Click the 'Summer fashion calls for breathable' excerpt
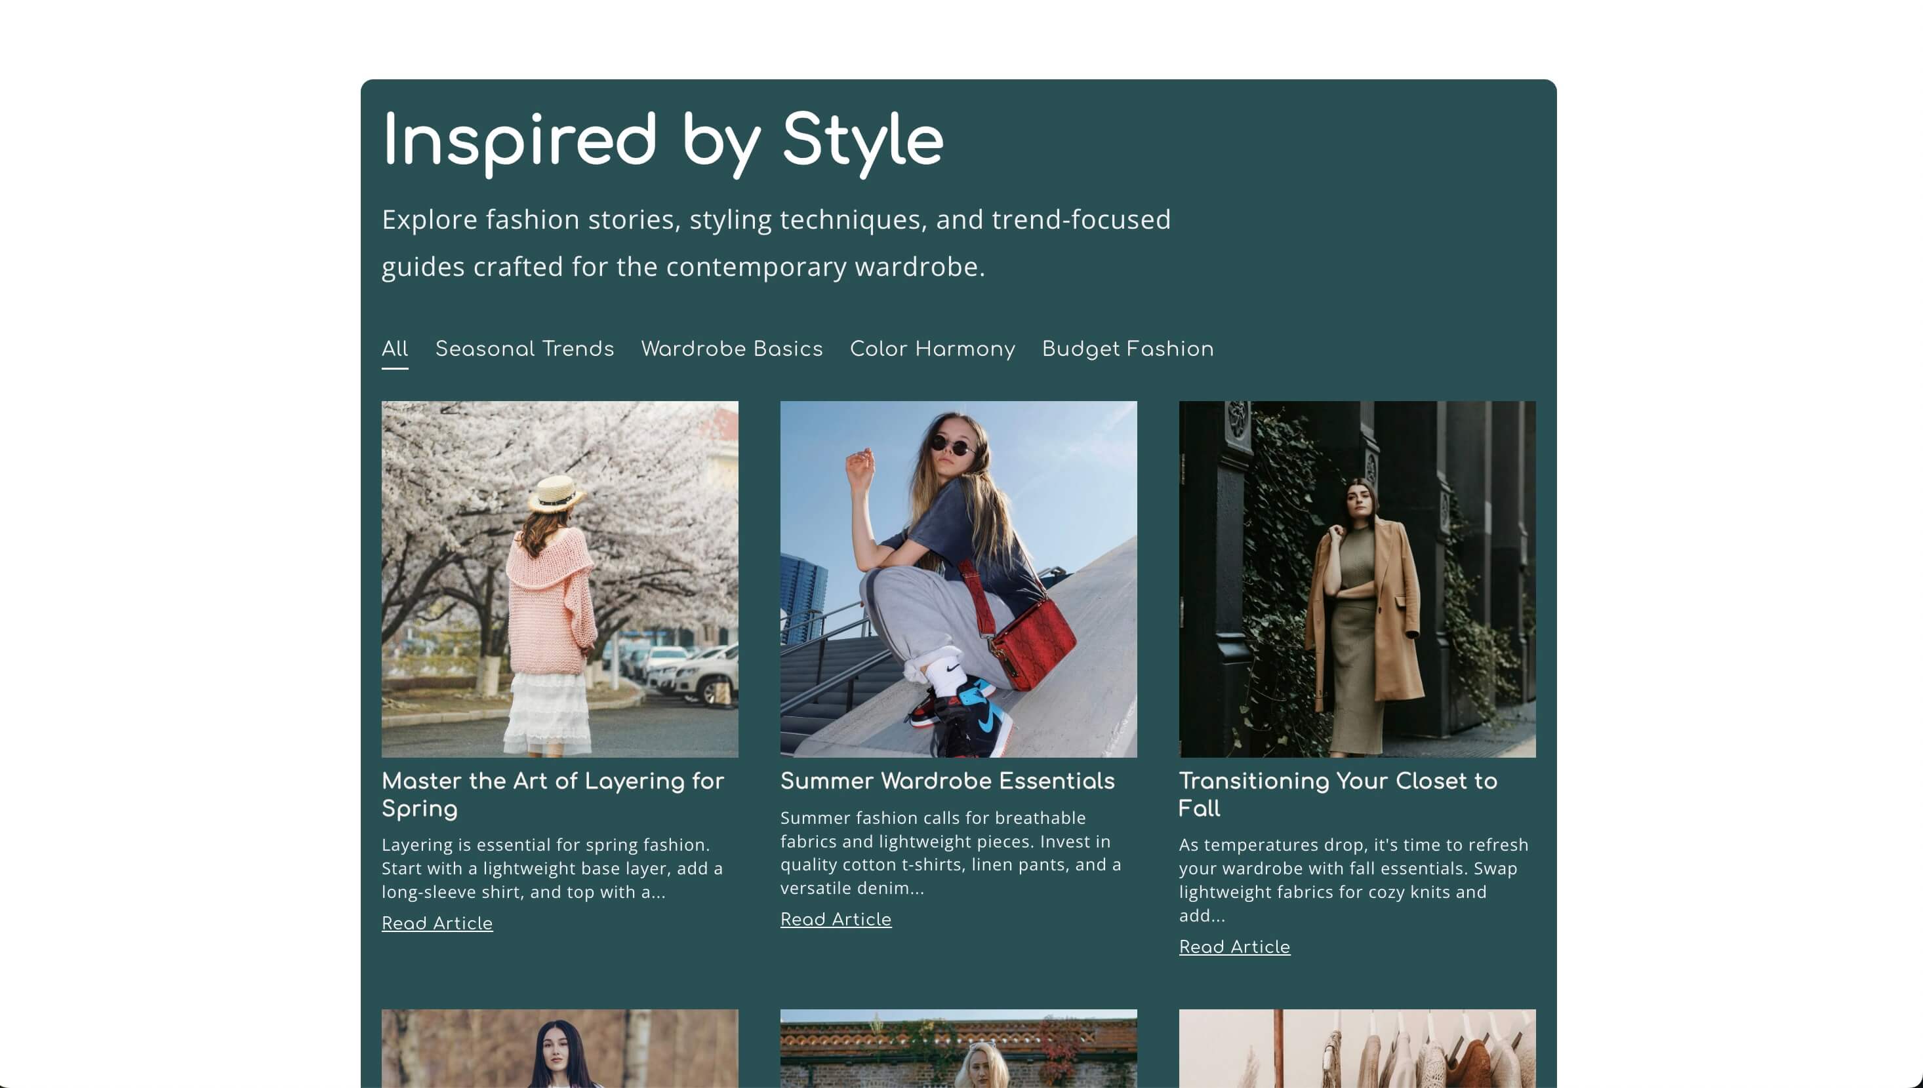 pos(950,853)
